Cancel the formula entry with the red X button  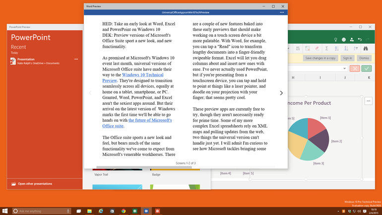[355, 69]
